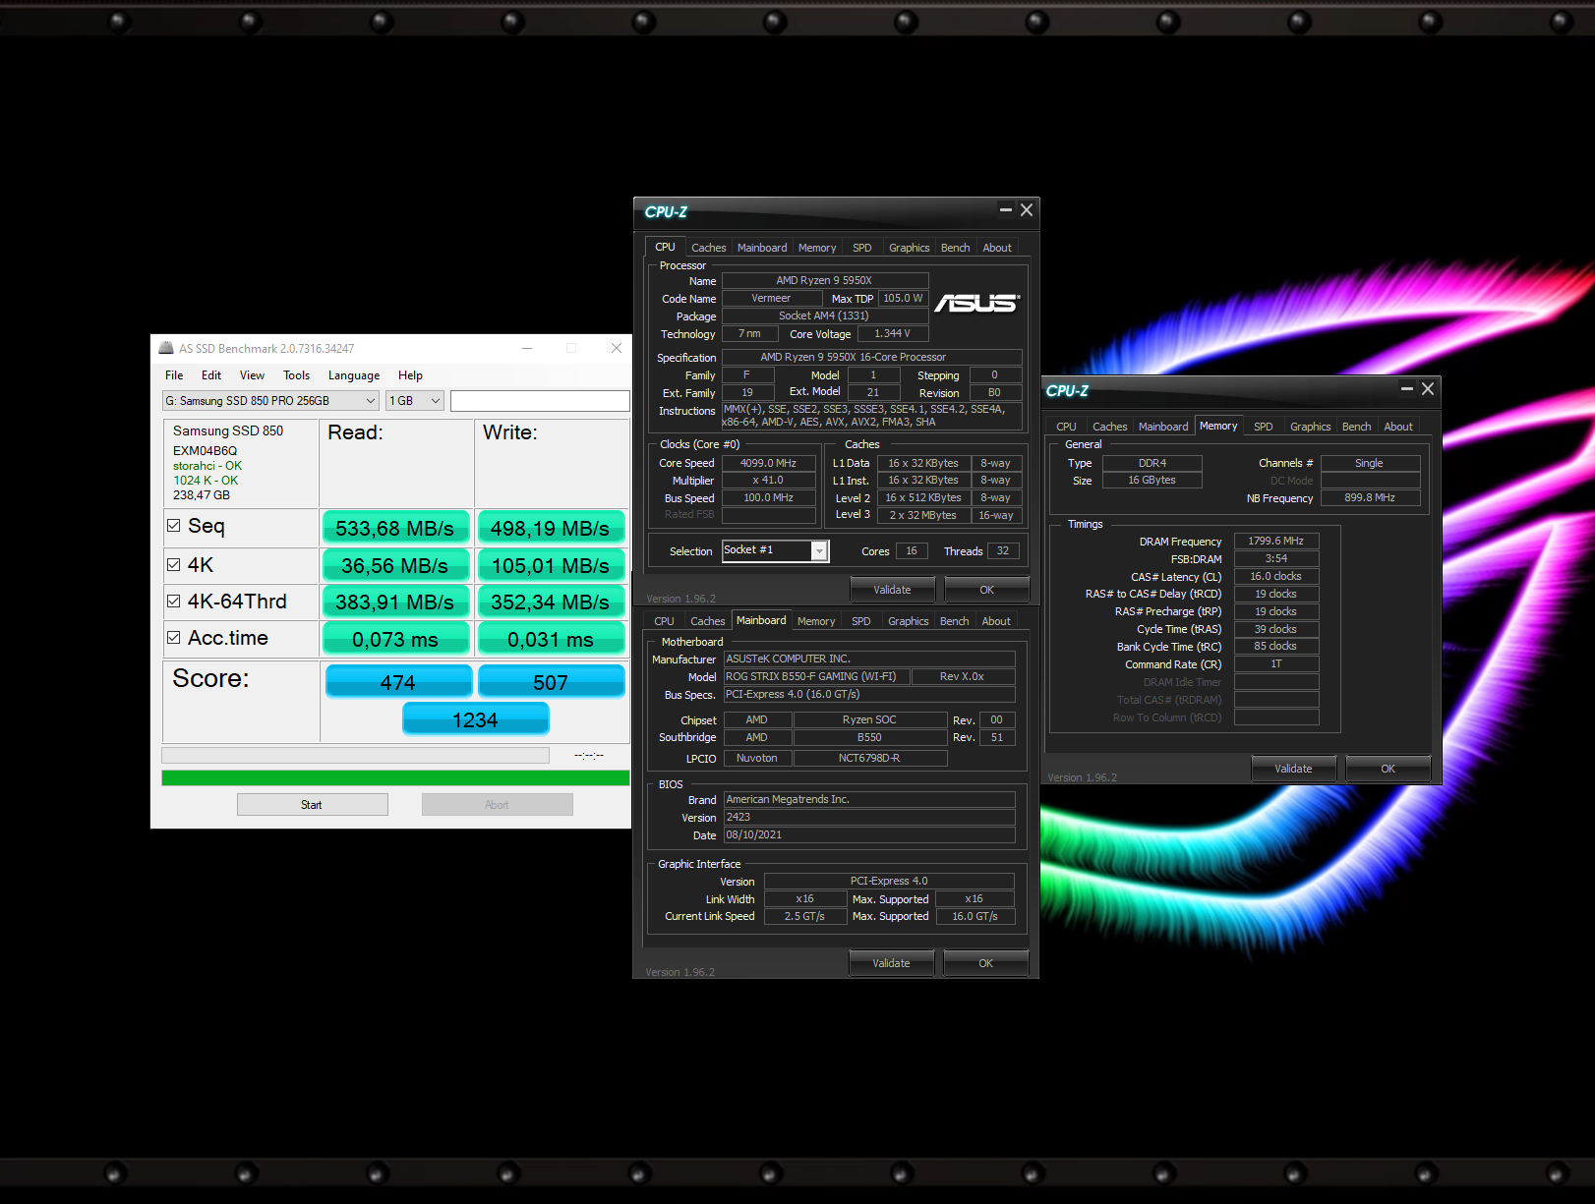
Task: Start the AS SSD benchmark
Action: [312, 805]
